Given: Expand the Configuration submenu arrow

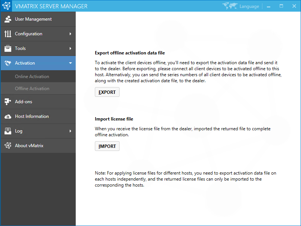Looking at the screenshot, I should [x=70, y=34].
